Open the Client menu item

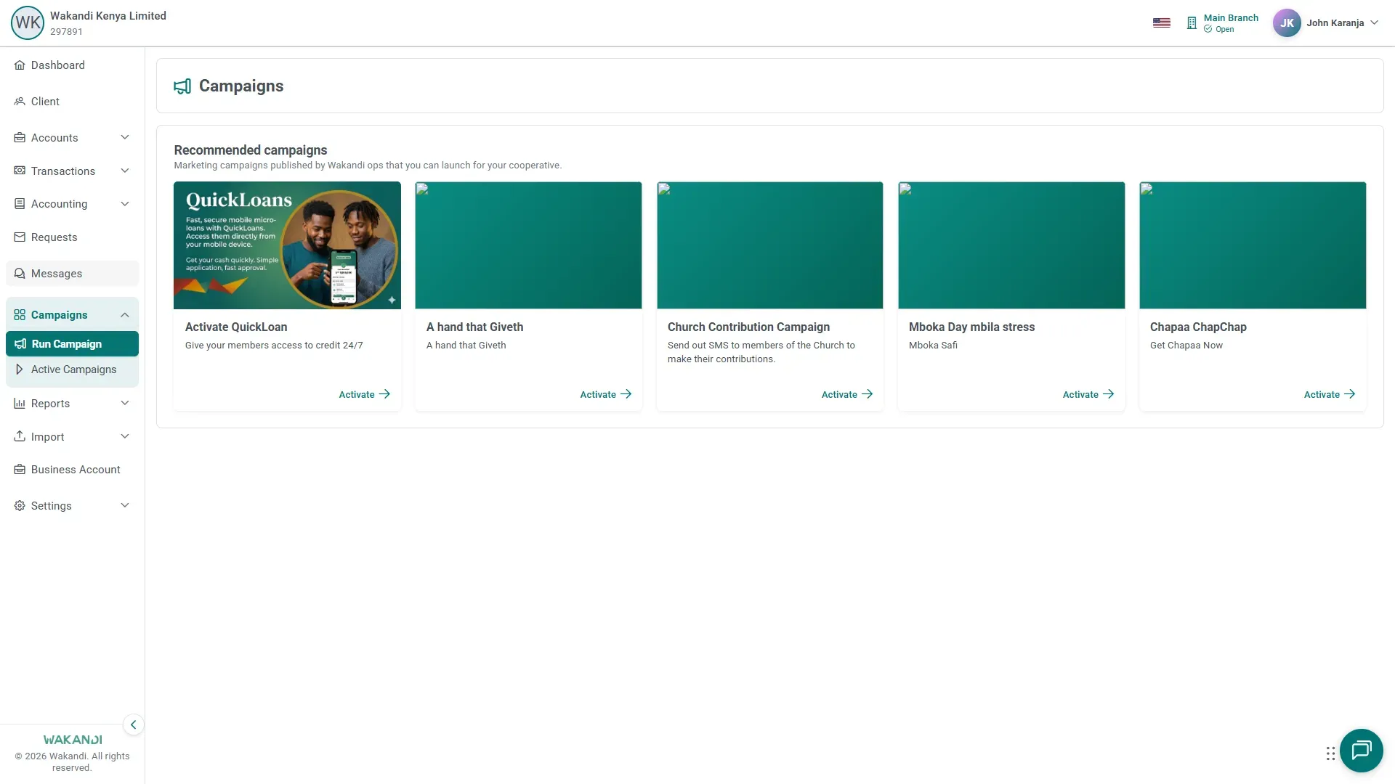click(x=72, y=102)
